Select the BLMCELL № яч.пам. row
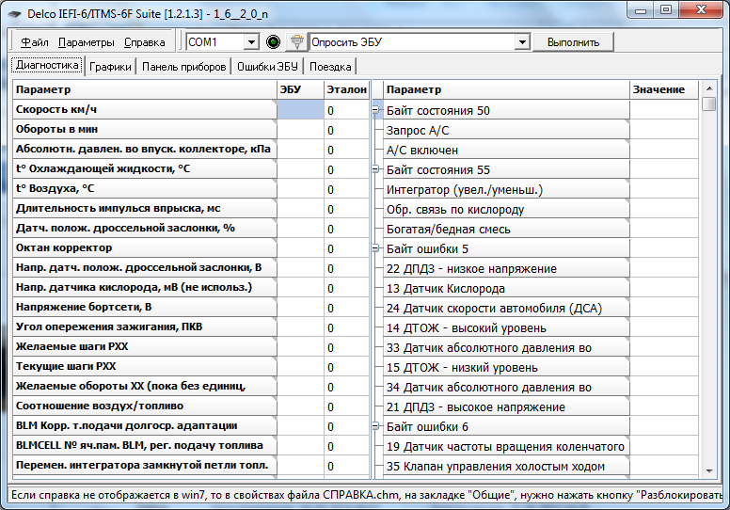 (145, 446)
